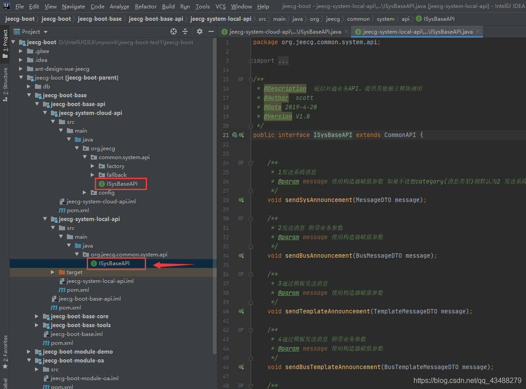
Task: Open the Rebel tool window stripe
Action: [5, 384]
